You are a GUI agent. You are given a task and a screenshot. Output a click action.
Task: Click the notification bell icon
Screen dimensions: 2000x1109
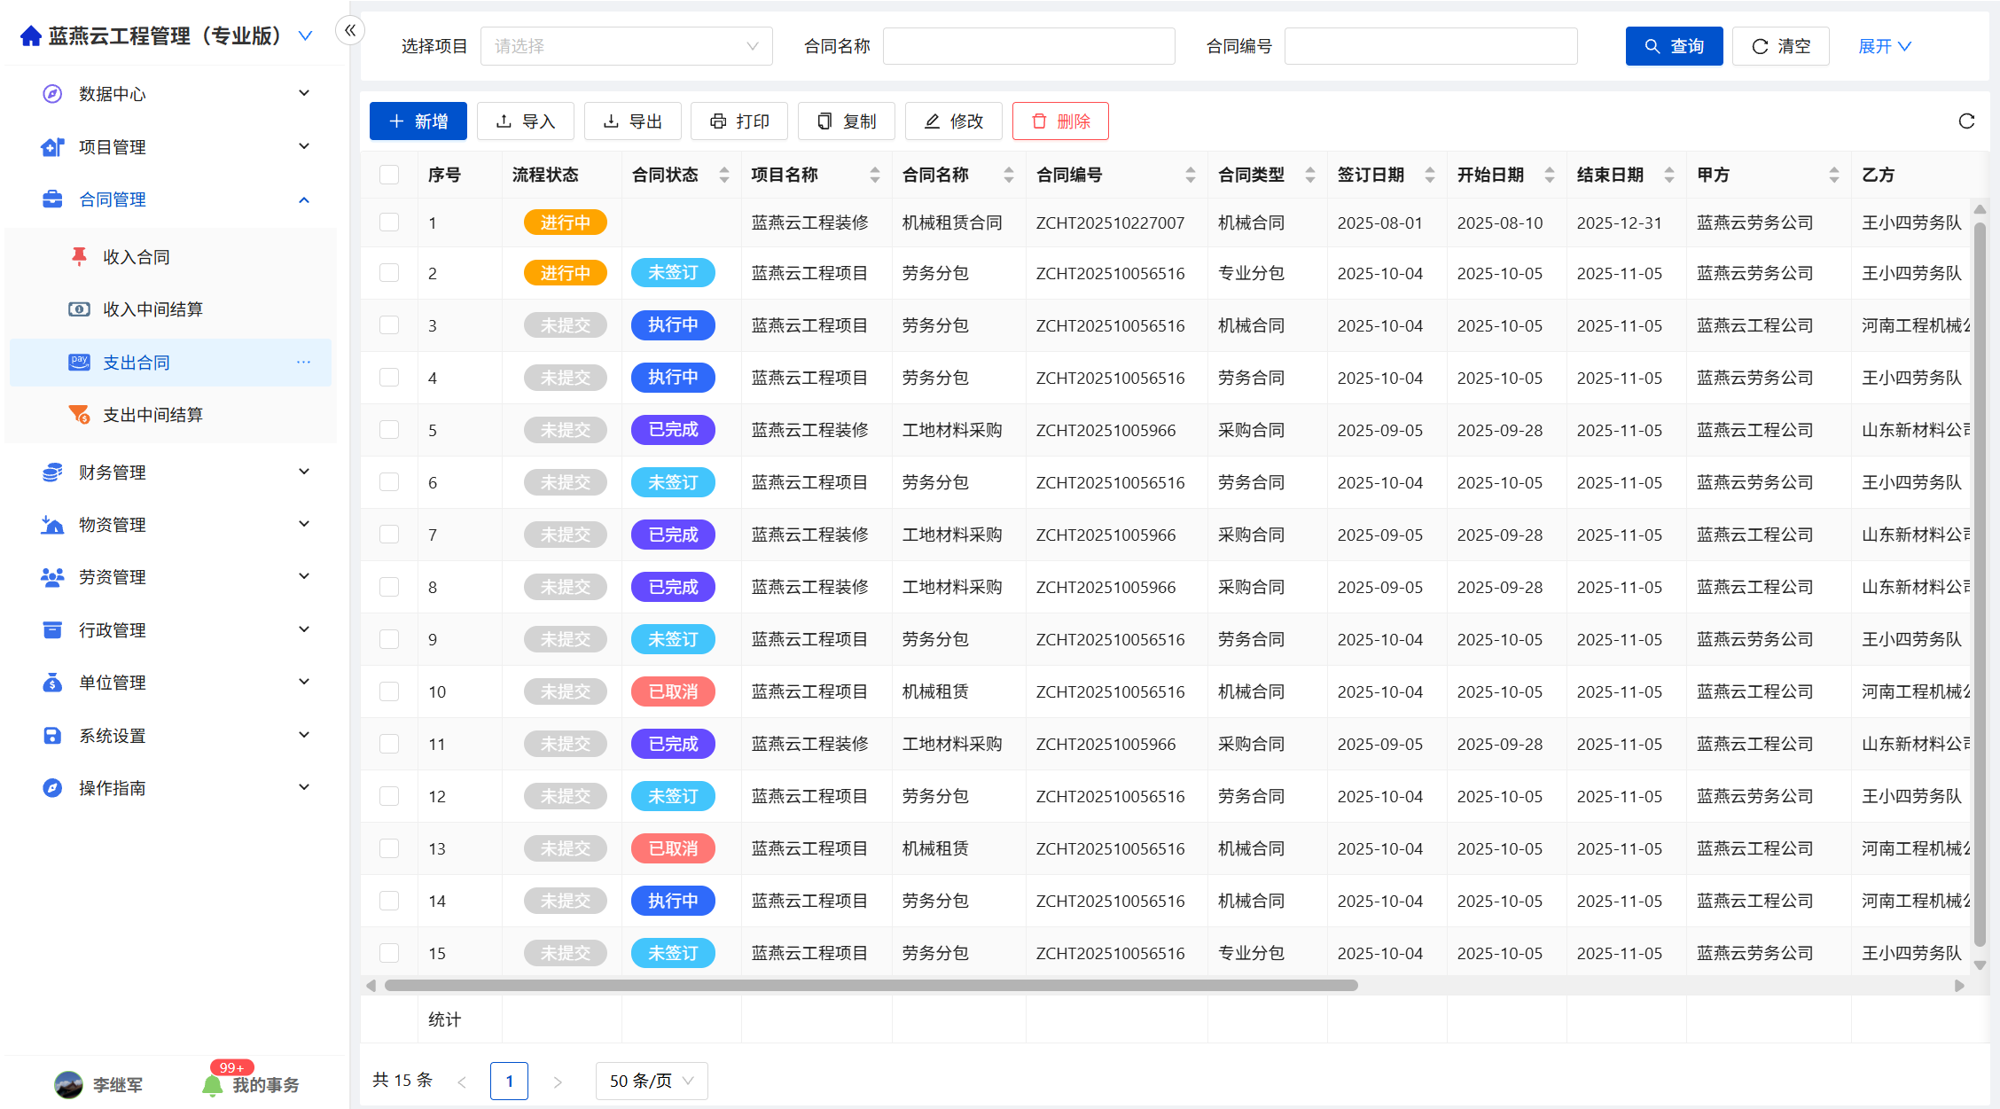click(212, 1085)
